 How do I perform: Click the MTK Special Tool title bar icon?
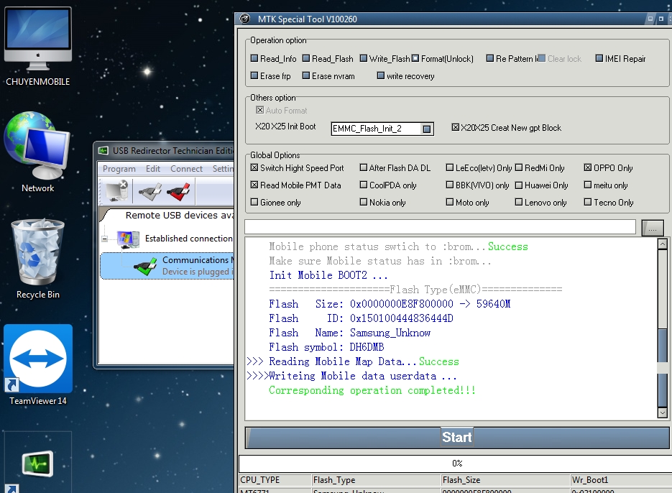(x=244, y=19)
